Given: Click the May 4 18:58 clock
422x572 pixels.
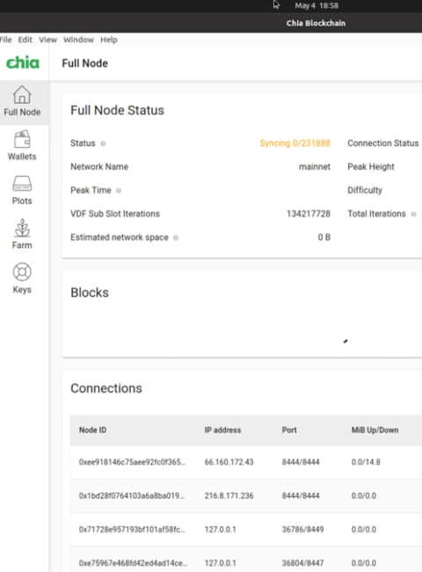Looking at the screenshot, I should [316, 5].
